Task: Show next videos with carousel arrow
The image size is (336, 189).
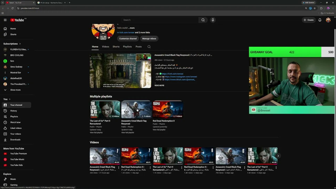Action: click(x=278, y=156)
